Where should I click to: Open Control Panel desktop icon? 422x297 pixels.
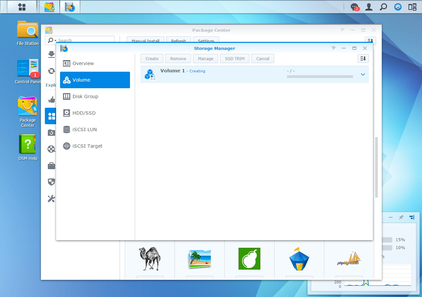click(28, 71)
